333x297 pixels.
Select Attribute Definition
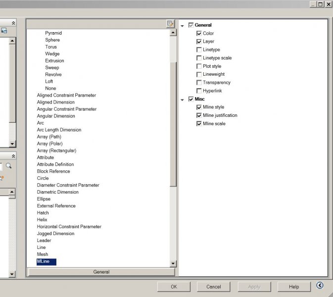coord(55,164)
